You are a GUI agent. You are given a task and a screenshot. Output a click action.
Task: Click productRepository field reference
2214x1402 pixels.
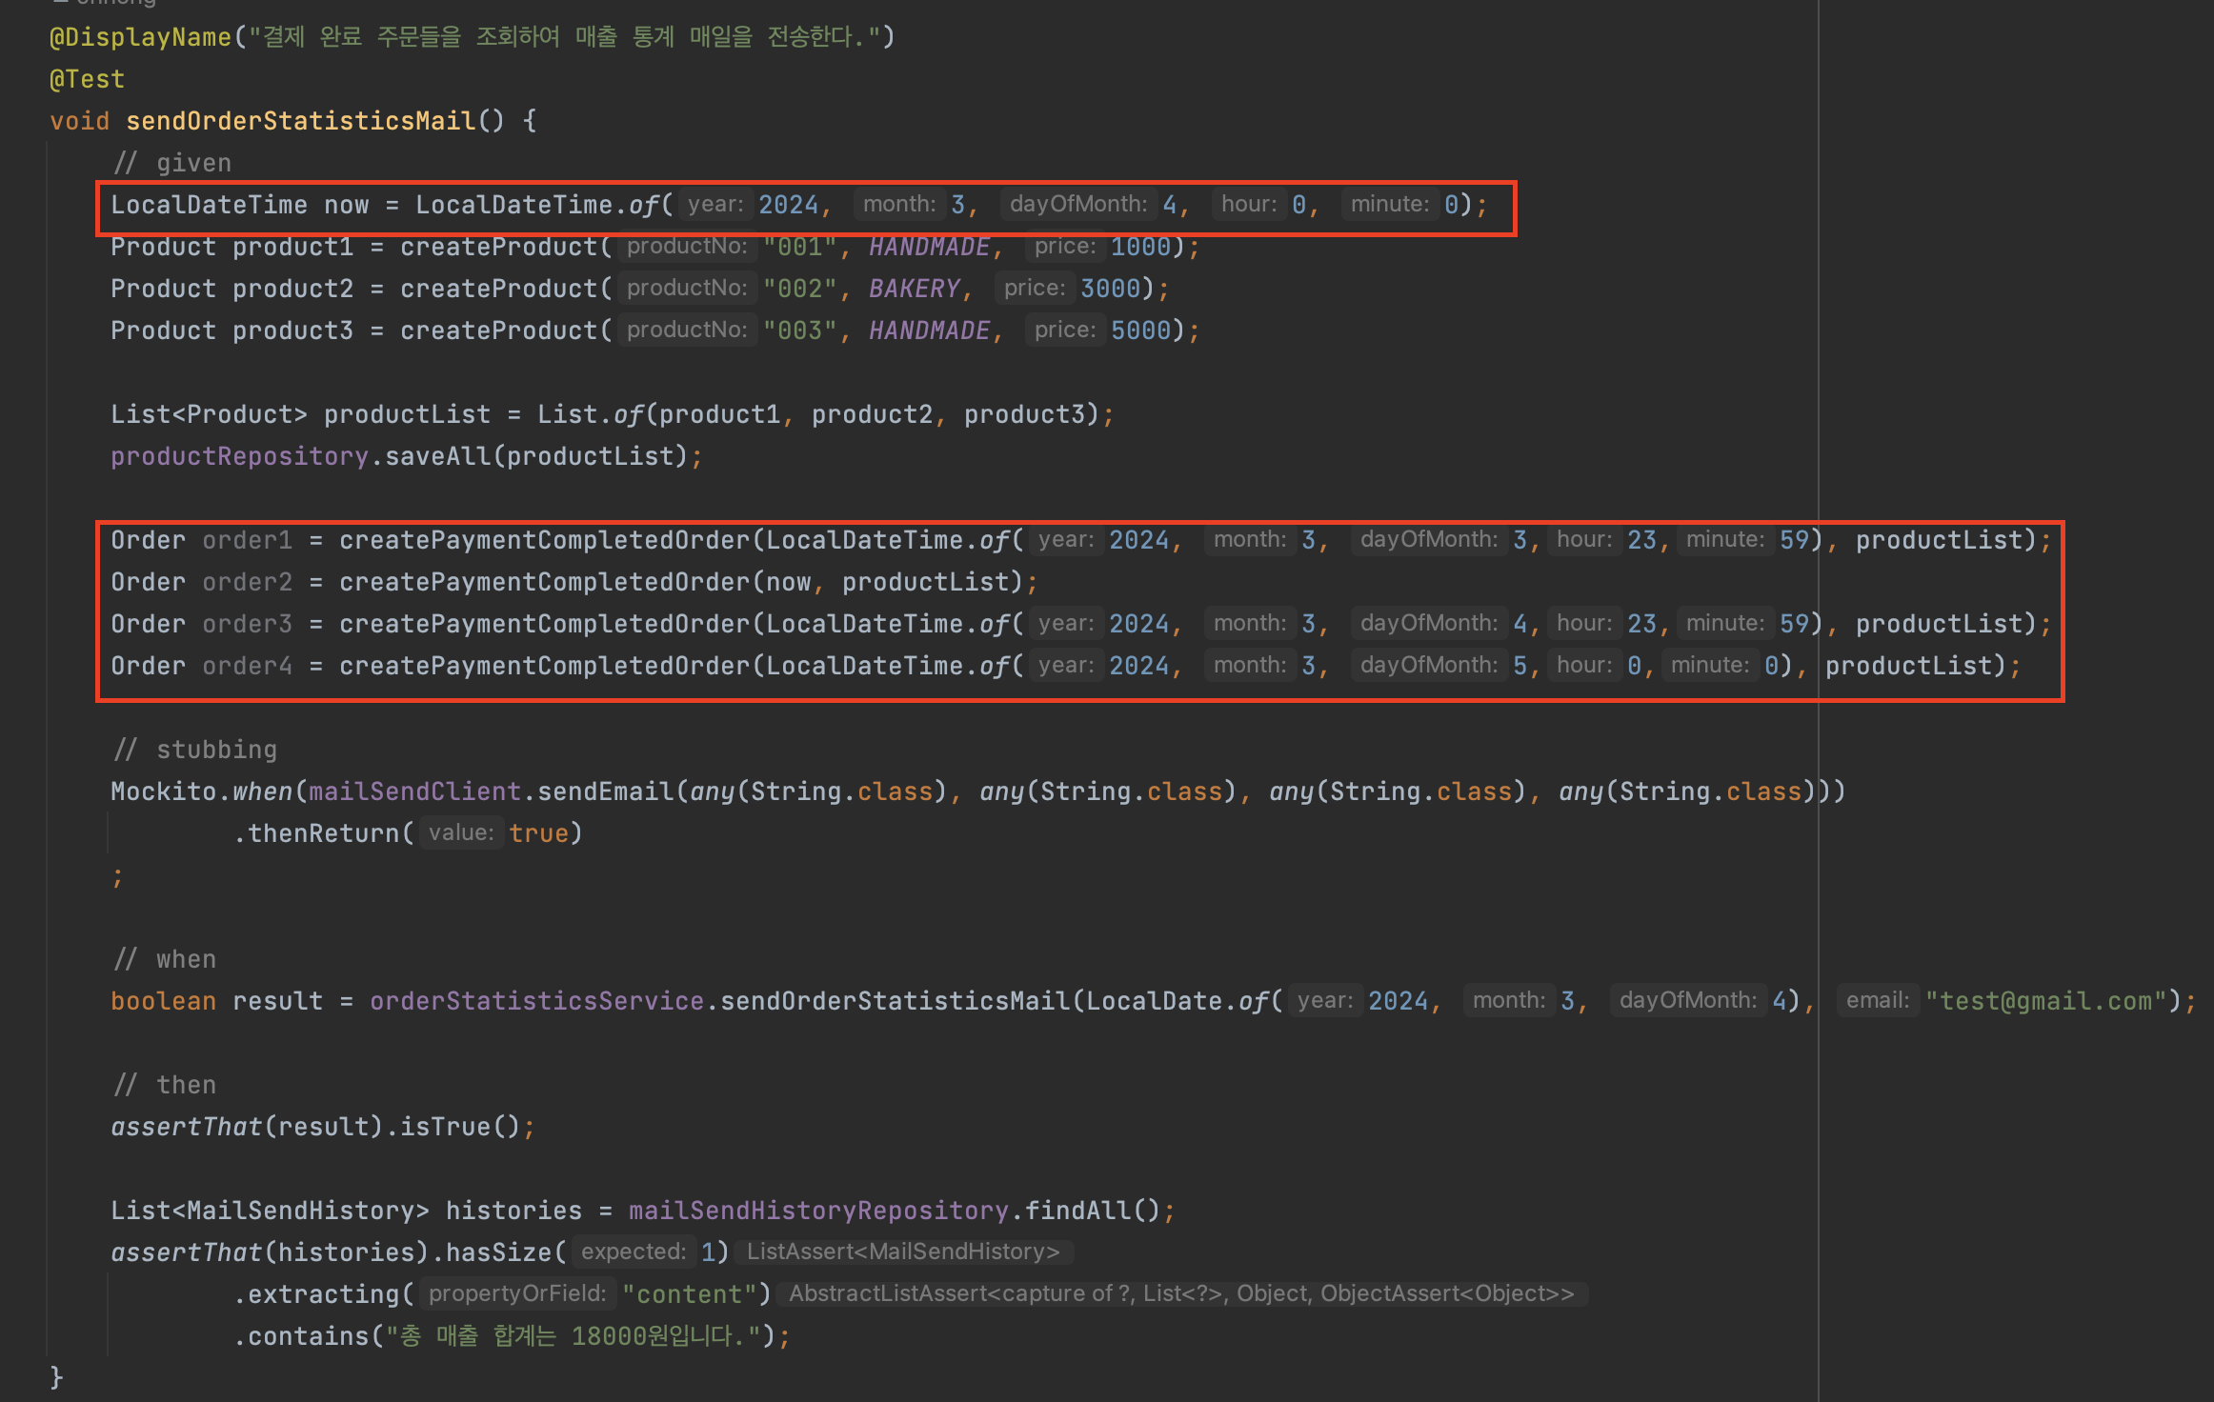[239, 456]
